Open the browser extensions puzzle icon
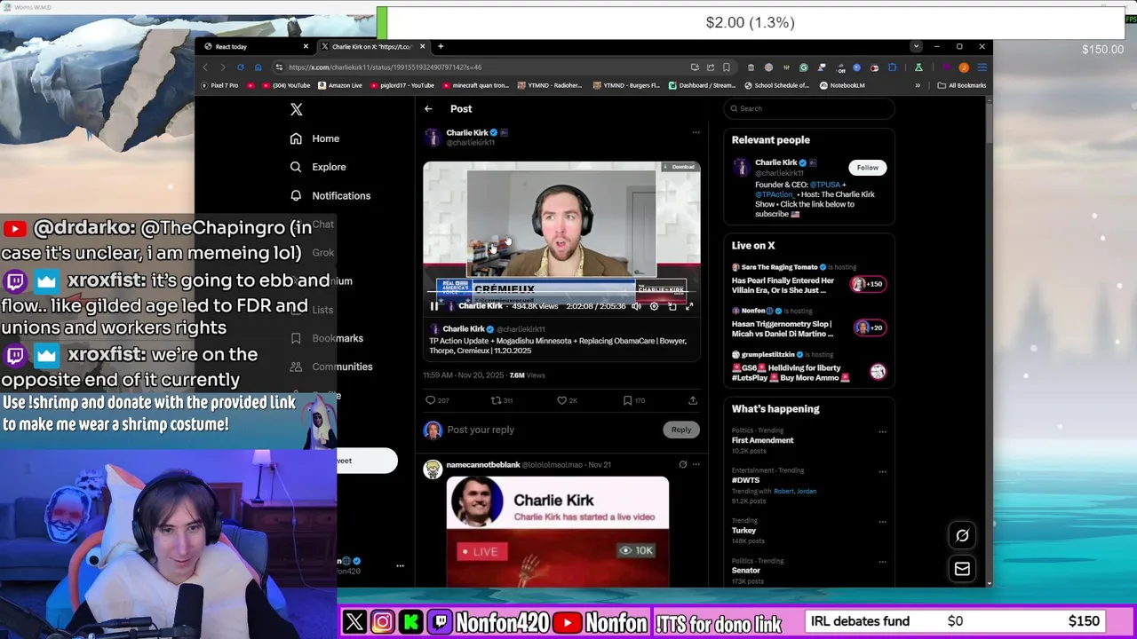 [892, 67]
